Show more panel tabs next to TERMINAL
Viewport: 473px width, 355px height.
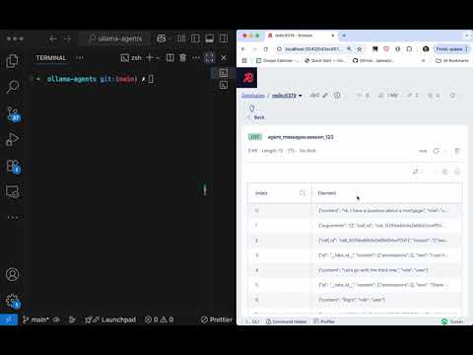(x=80, y=58)
